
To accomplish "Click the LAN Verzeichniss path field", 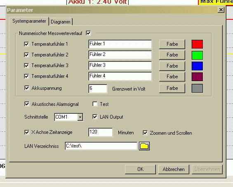I will [101, 146].
